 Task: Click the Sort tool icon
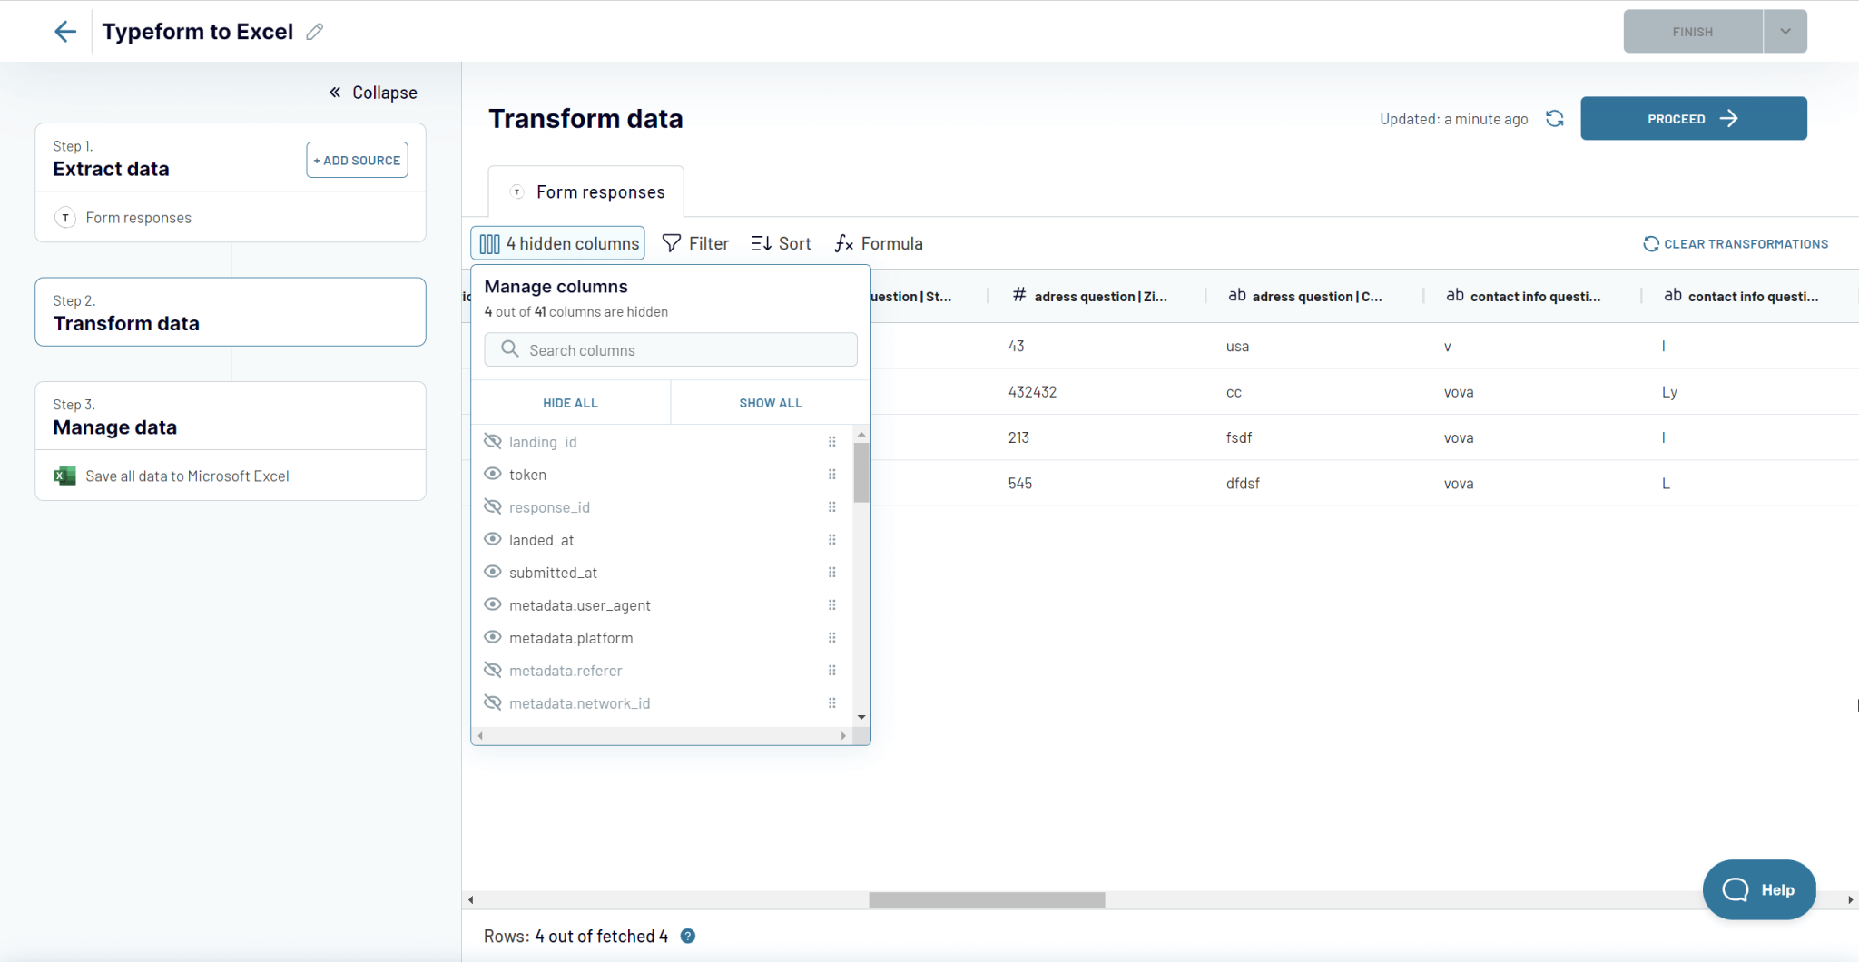coord(761,243)
